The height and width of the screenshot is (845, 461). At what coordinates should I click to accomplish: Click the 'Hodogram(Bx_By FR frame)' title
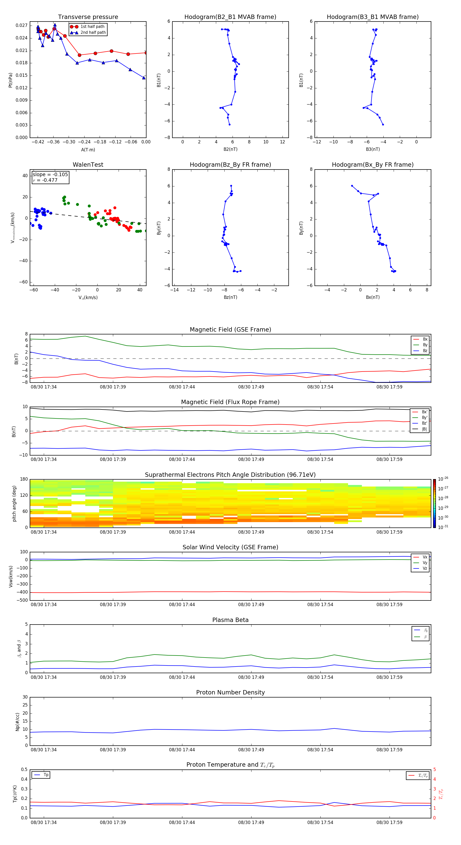(x=373, y=165)
